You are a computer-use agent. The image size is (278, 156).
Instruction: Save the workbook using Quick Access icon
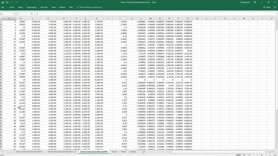(x=3, y=2)
